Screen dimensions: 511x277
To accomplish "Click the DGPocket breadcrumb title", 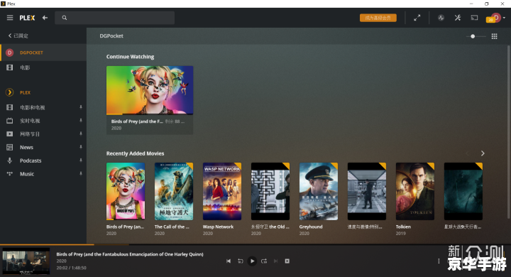I will pyautogui.click(x=111, y=36).
